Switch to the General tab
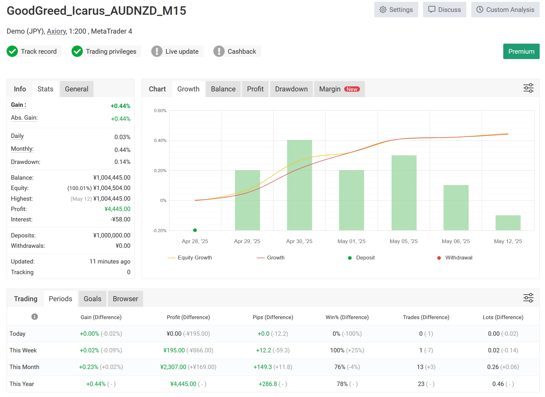The height and width of the screenshot is (397, 545). (x=77, y=89)
